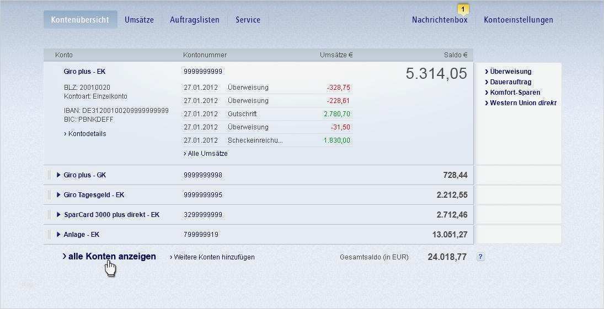Select the Gutschrift 2.780,70 transaction

tap(267, 114)
